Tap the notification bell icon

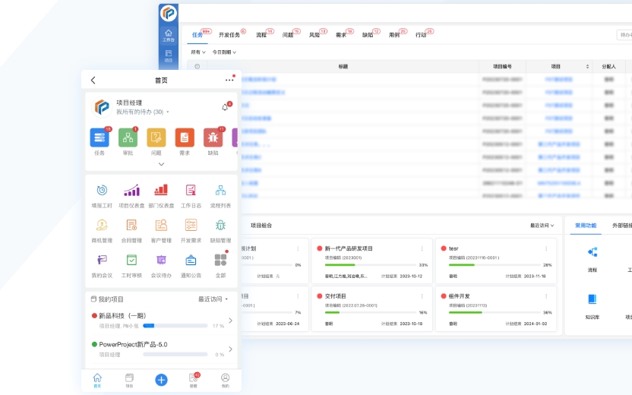(x=225, y=107)
